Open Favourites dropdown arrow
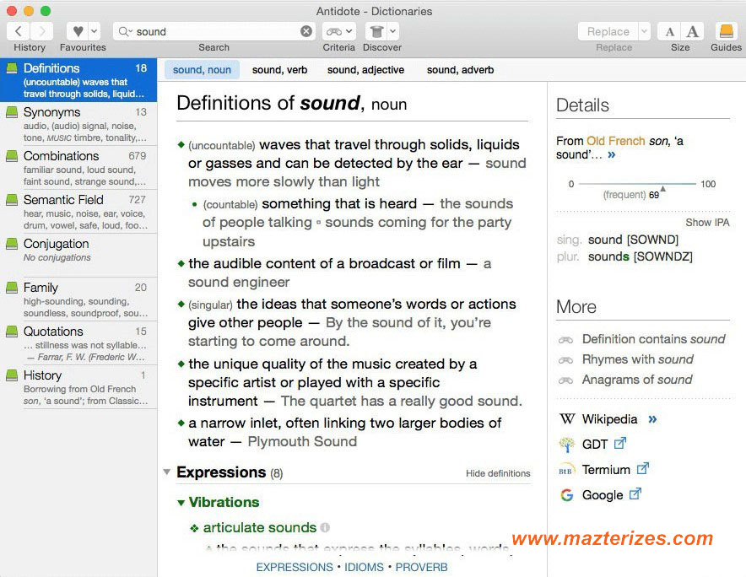This screenshot has width=746, height=577. tap(95, 31)
